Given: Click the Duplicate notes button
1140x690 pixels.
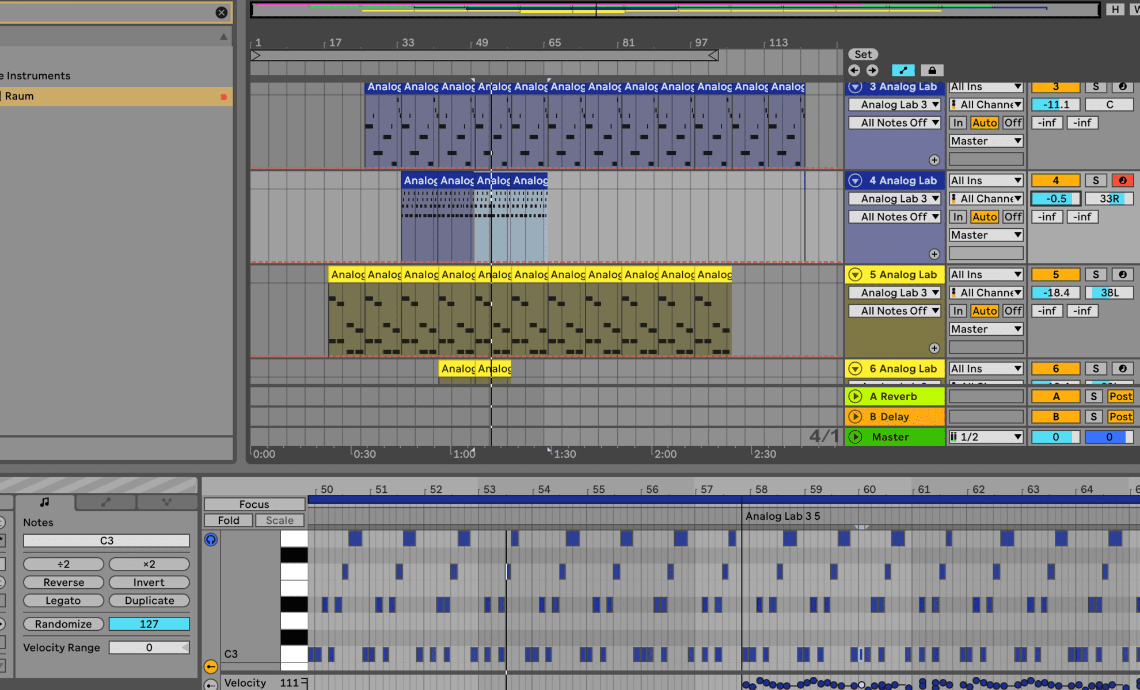Looking at the screenshot, I should pyautogui.click(x=149, y=600).
